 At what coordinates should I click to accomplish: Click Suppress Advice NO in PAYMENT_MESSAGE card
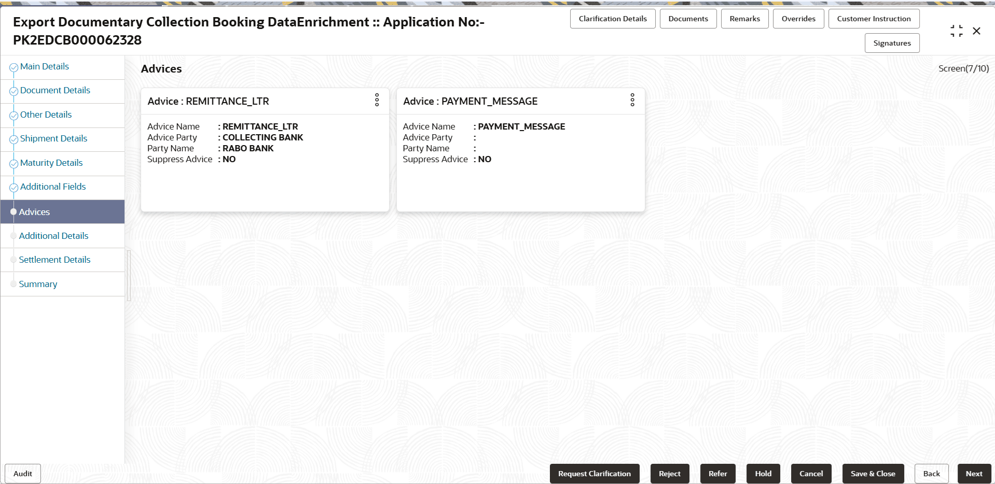coord(485,159)
